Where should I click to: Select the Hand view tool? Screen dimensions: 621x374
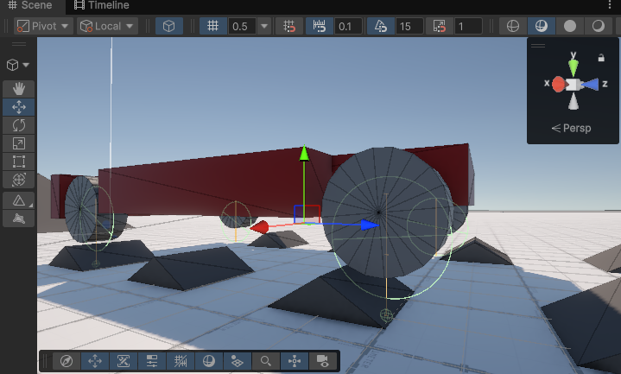click(x=19, y=89)
